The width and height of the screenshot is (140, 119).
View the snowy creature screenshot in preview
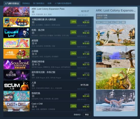[115, 101]
